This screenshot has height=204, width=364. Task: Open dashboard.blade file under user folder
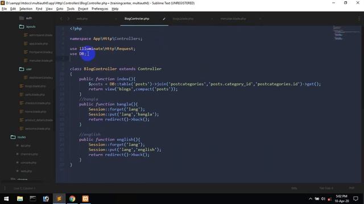pyautogui.click(x=38, y=78)
